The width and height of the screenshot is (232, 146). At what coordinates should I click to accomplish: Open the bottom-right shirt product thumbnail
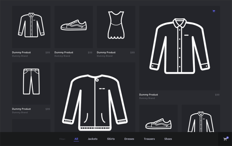pos(201,121)
